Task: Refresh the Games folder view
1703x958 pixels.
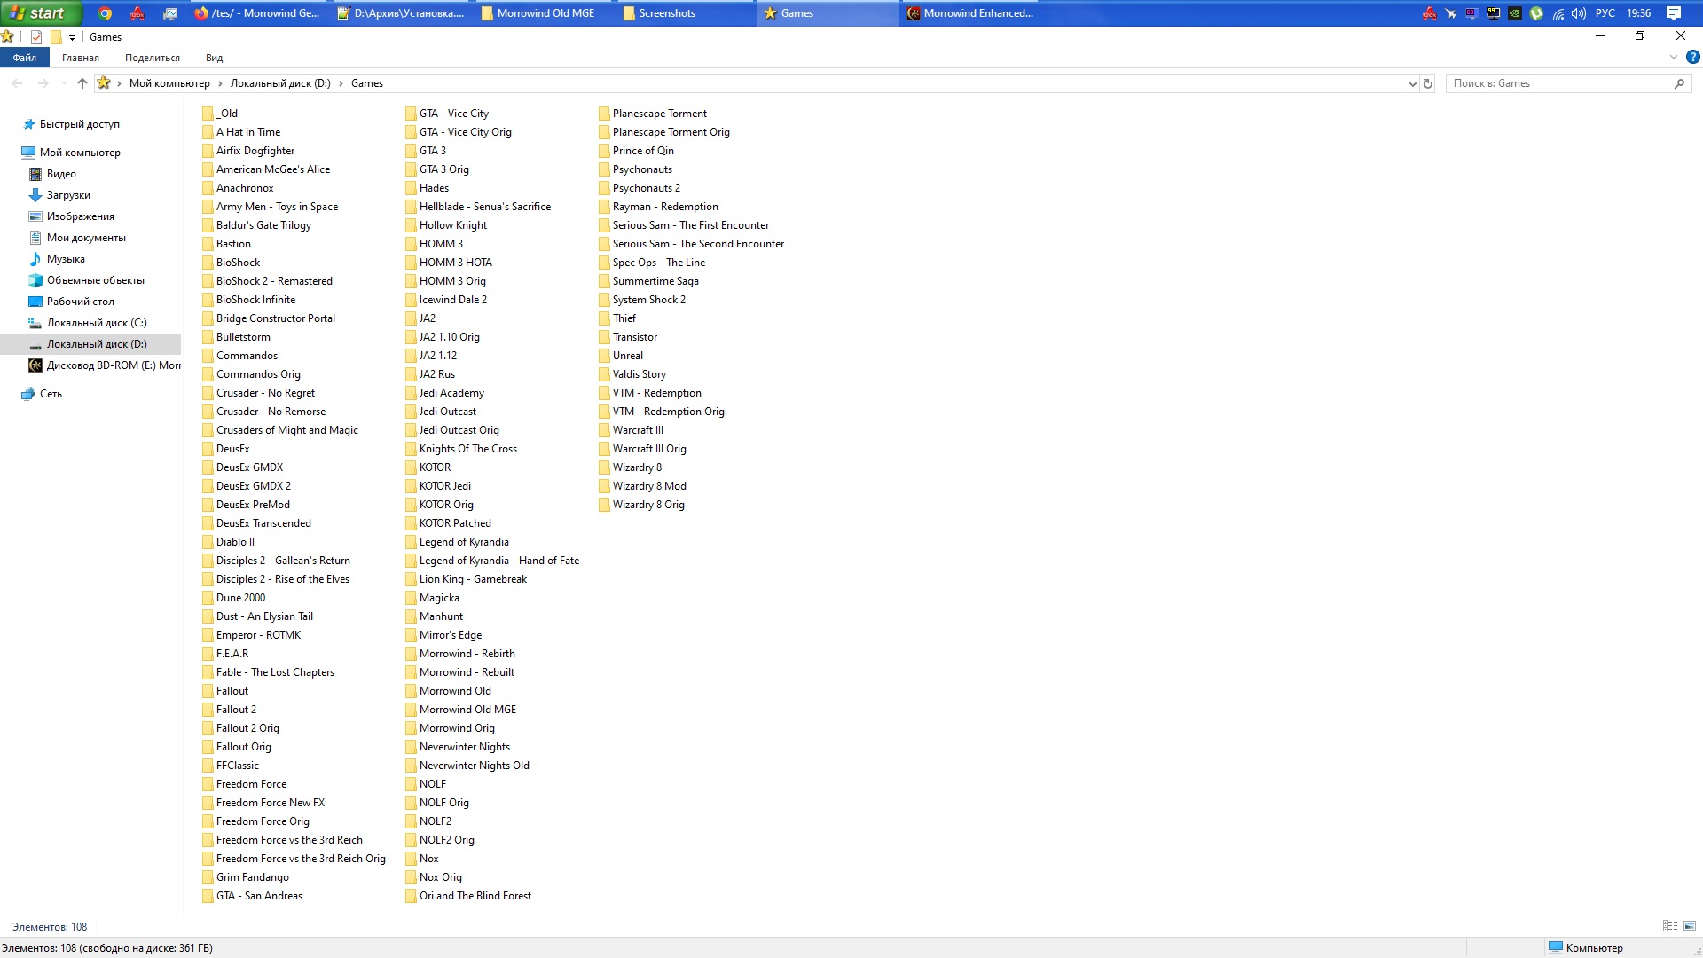Action: [1428, 83]
